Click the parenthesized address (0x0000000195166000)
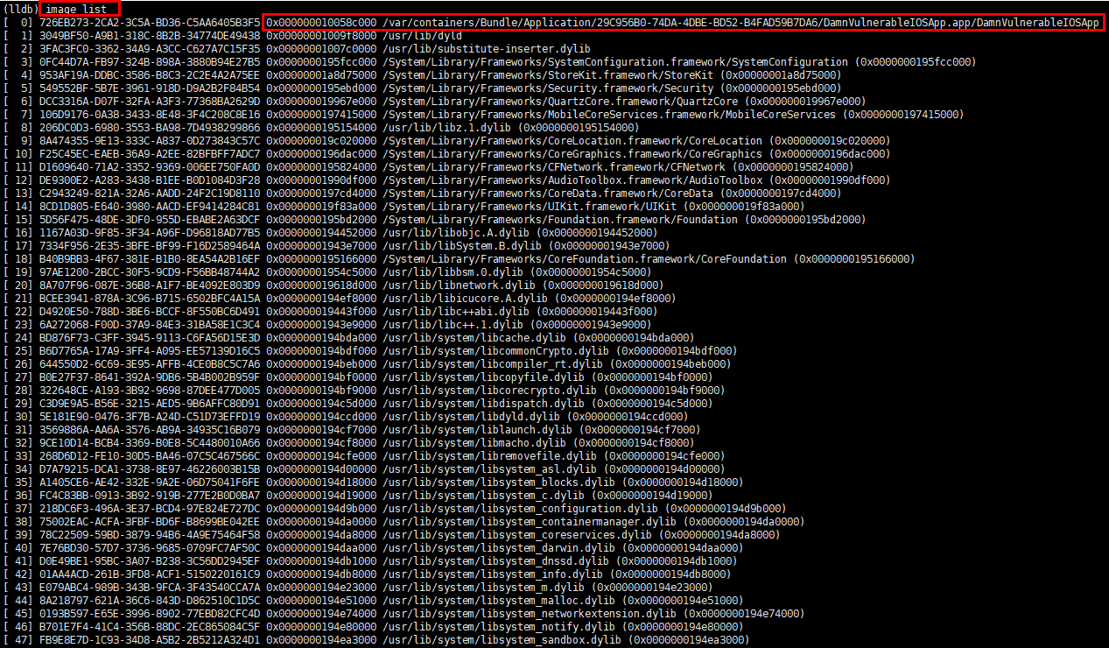This screenshot has width=1109, height=648. pyautogui.click(x=853, y=258)
